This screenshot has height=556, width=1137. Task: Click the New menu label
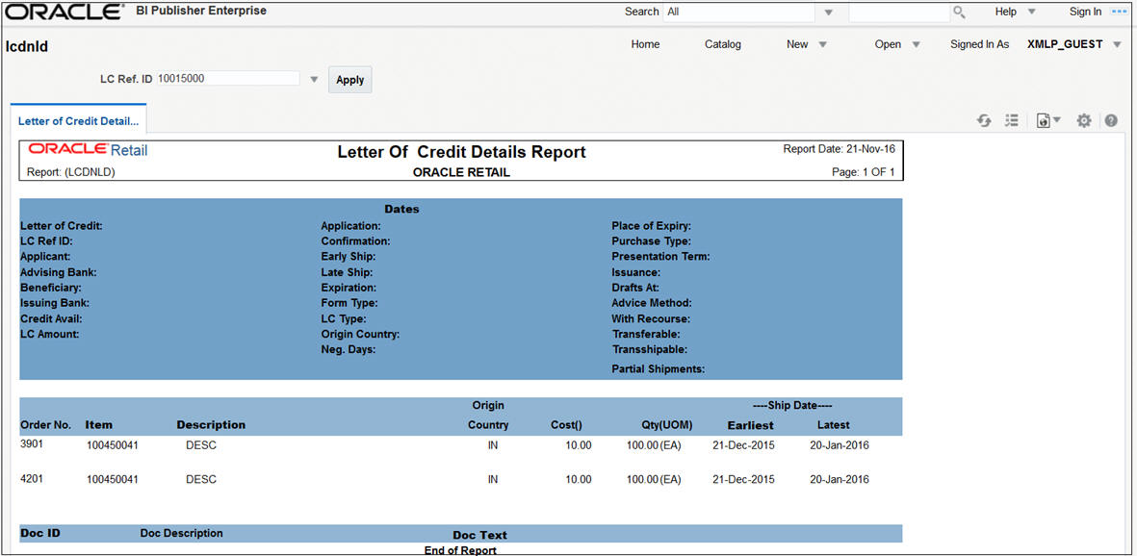[797, 44]
